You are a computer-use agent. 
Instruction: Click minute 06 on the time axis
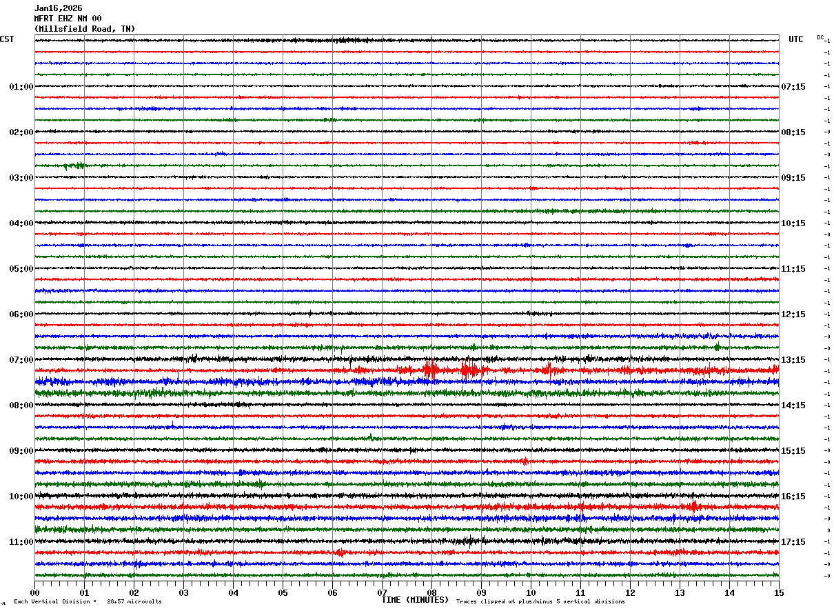[332, 592]
